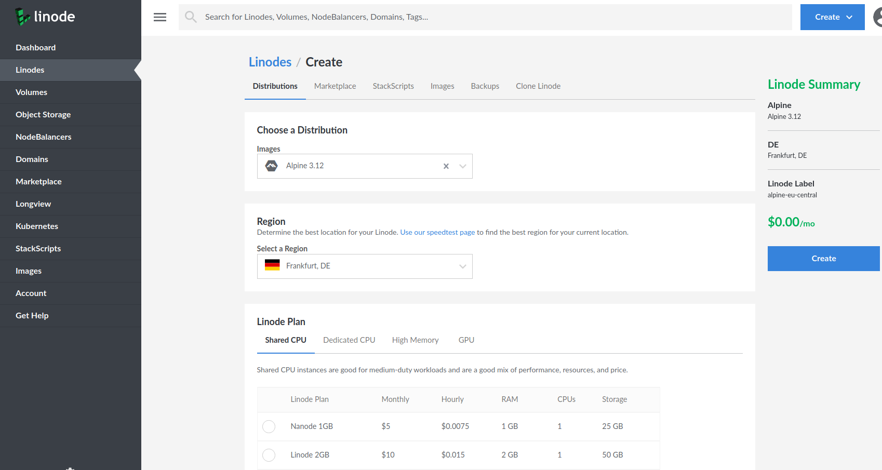This screenshot has height=470, width=882.
Task: Select the Shared CPU plan tab
Action: coord(286,340)
